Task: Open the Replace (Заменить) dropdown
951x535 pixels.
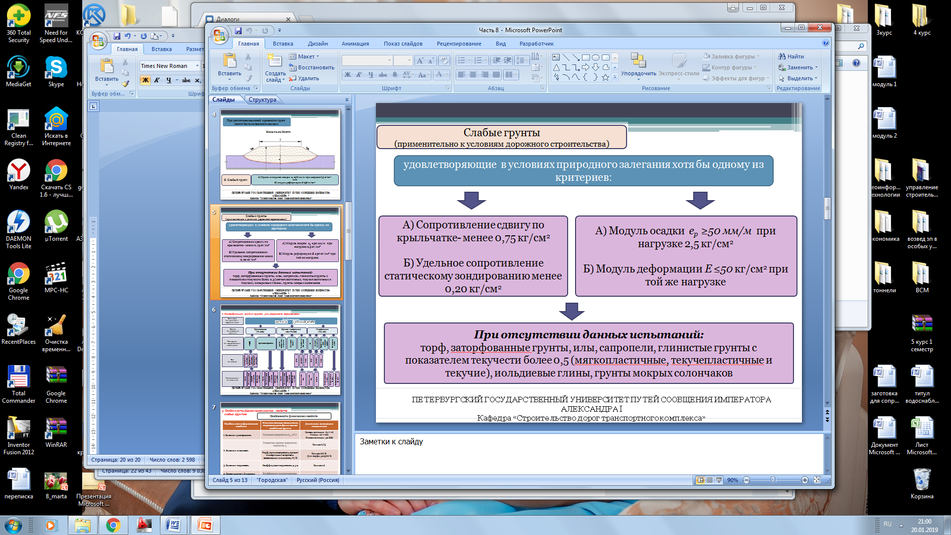Action: point(798,67)
